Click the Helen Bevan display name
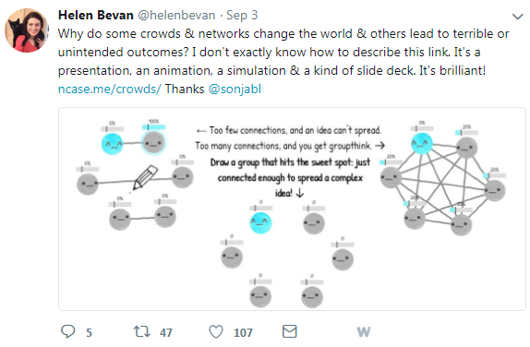This screenshot has height=347, width=530. (x=96, y=15)
